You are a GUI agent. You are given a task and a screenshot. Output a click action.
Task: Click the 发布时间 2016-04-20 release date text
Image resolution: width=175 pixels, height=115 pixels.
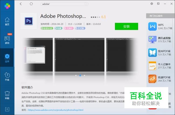(52, 24)
